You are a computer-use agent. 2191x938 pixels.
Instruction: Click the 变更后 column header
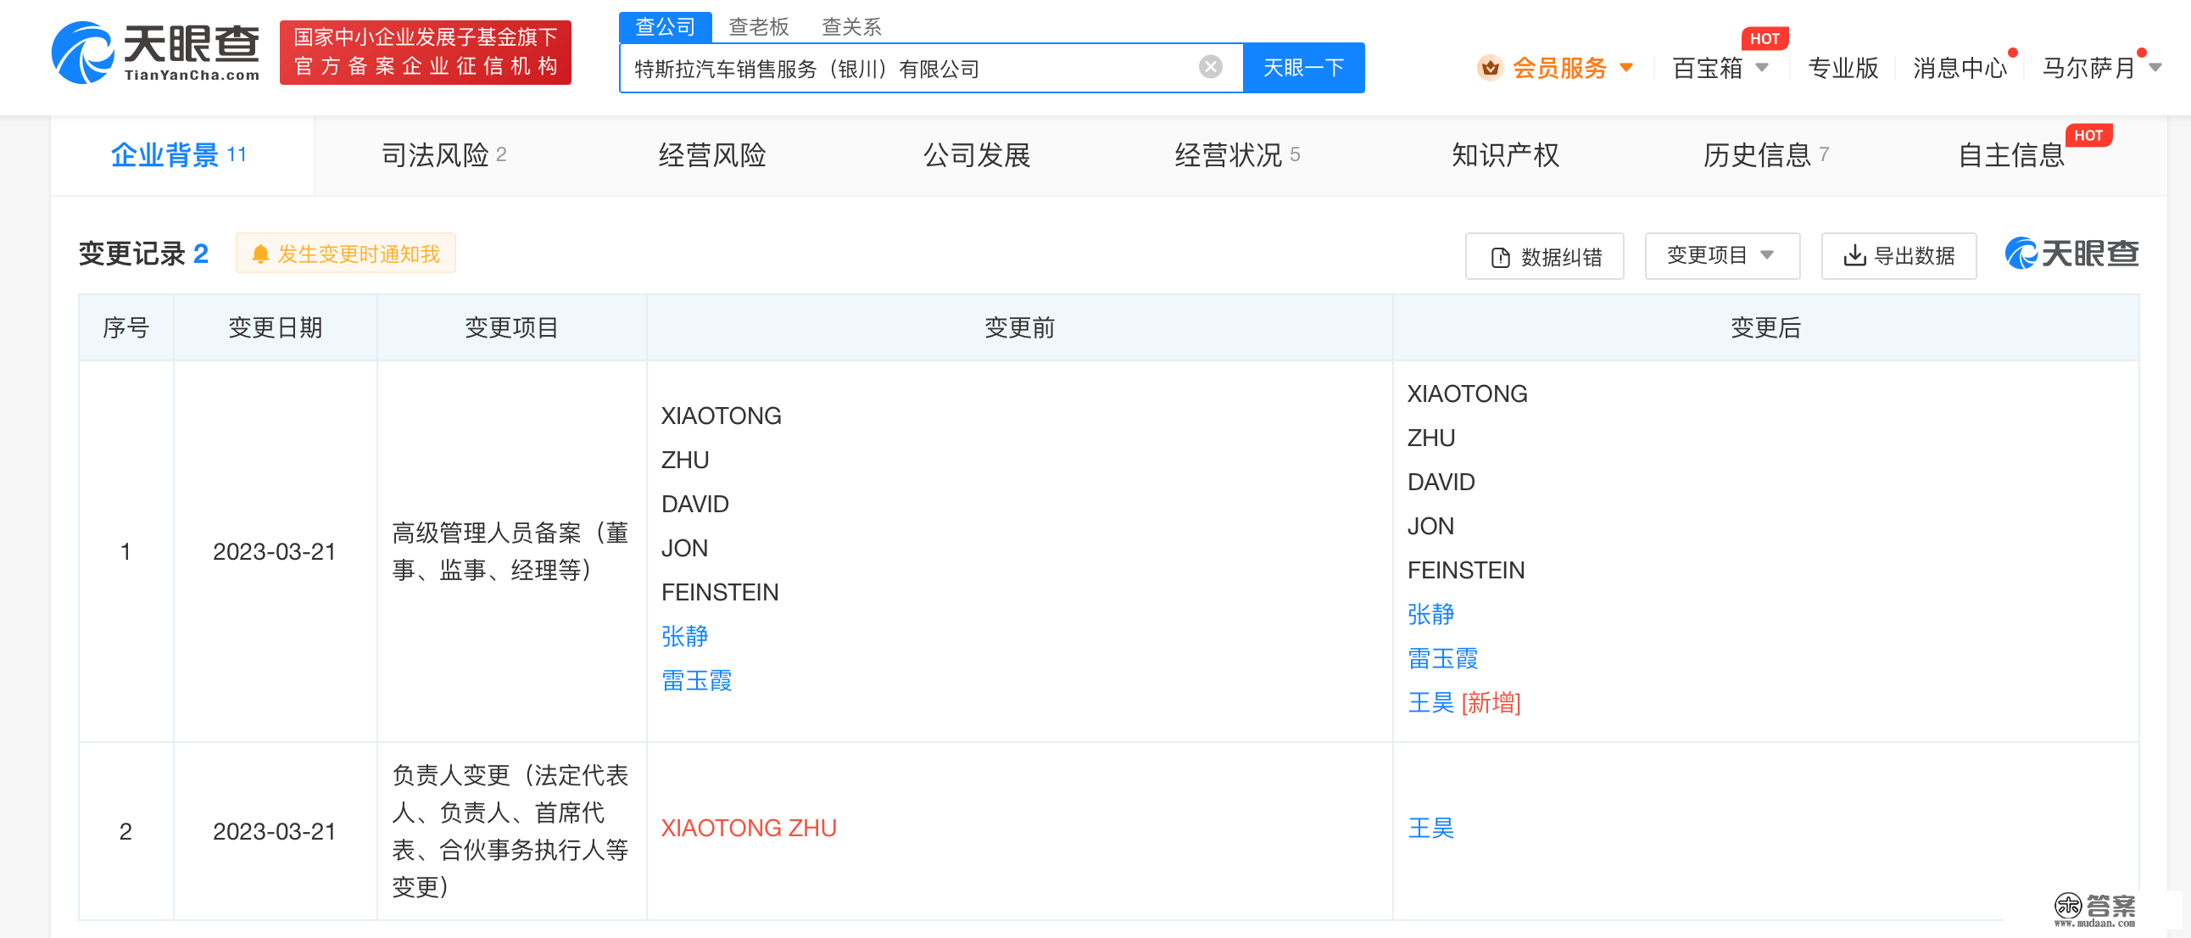click(x=1765, y=327)
